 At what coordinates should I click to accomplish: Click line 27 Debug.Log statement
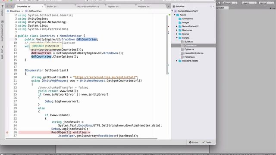point(62,101)
